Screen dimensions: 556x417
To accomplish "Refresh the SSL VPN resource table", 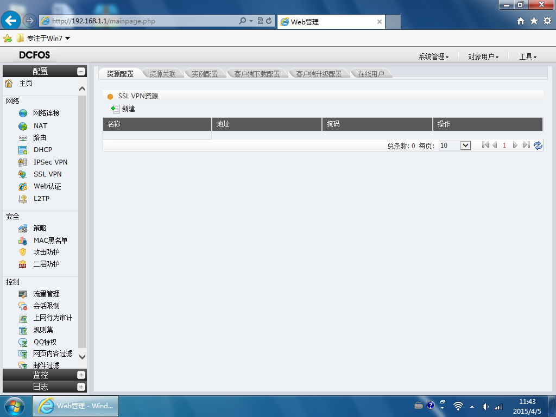I will pyautogui.click(x=538, y=146).
